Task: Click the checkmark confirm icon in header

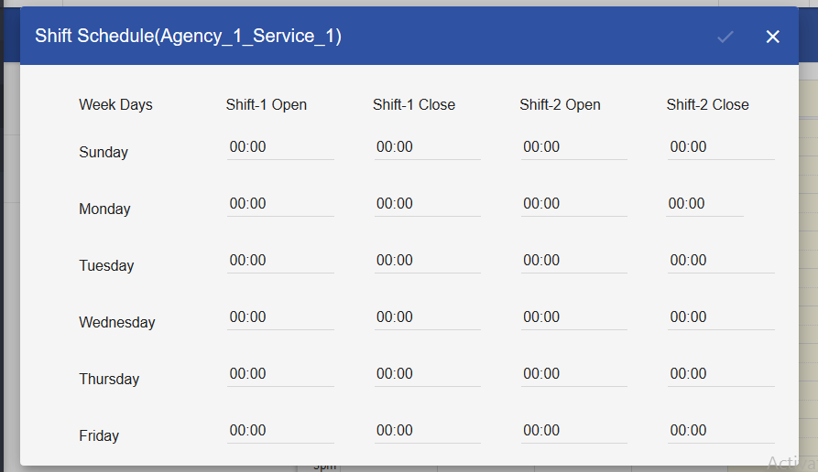Action: point(725,37)
